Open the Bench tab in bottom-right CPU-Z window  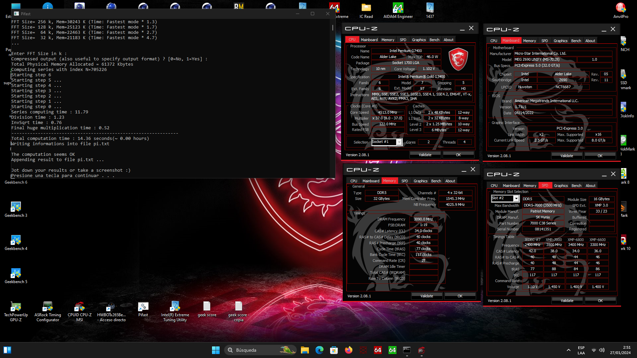coord(576,186)
